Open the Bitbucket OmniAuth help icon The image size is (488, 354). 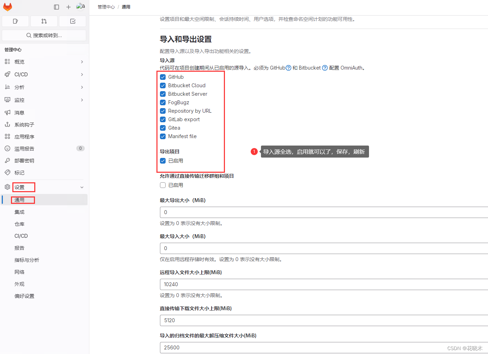point(325,68)
